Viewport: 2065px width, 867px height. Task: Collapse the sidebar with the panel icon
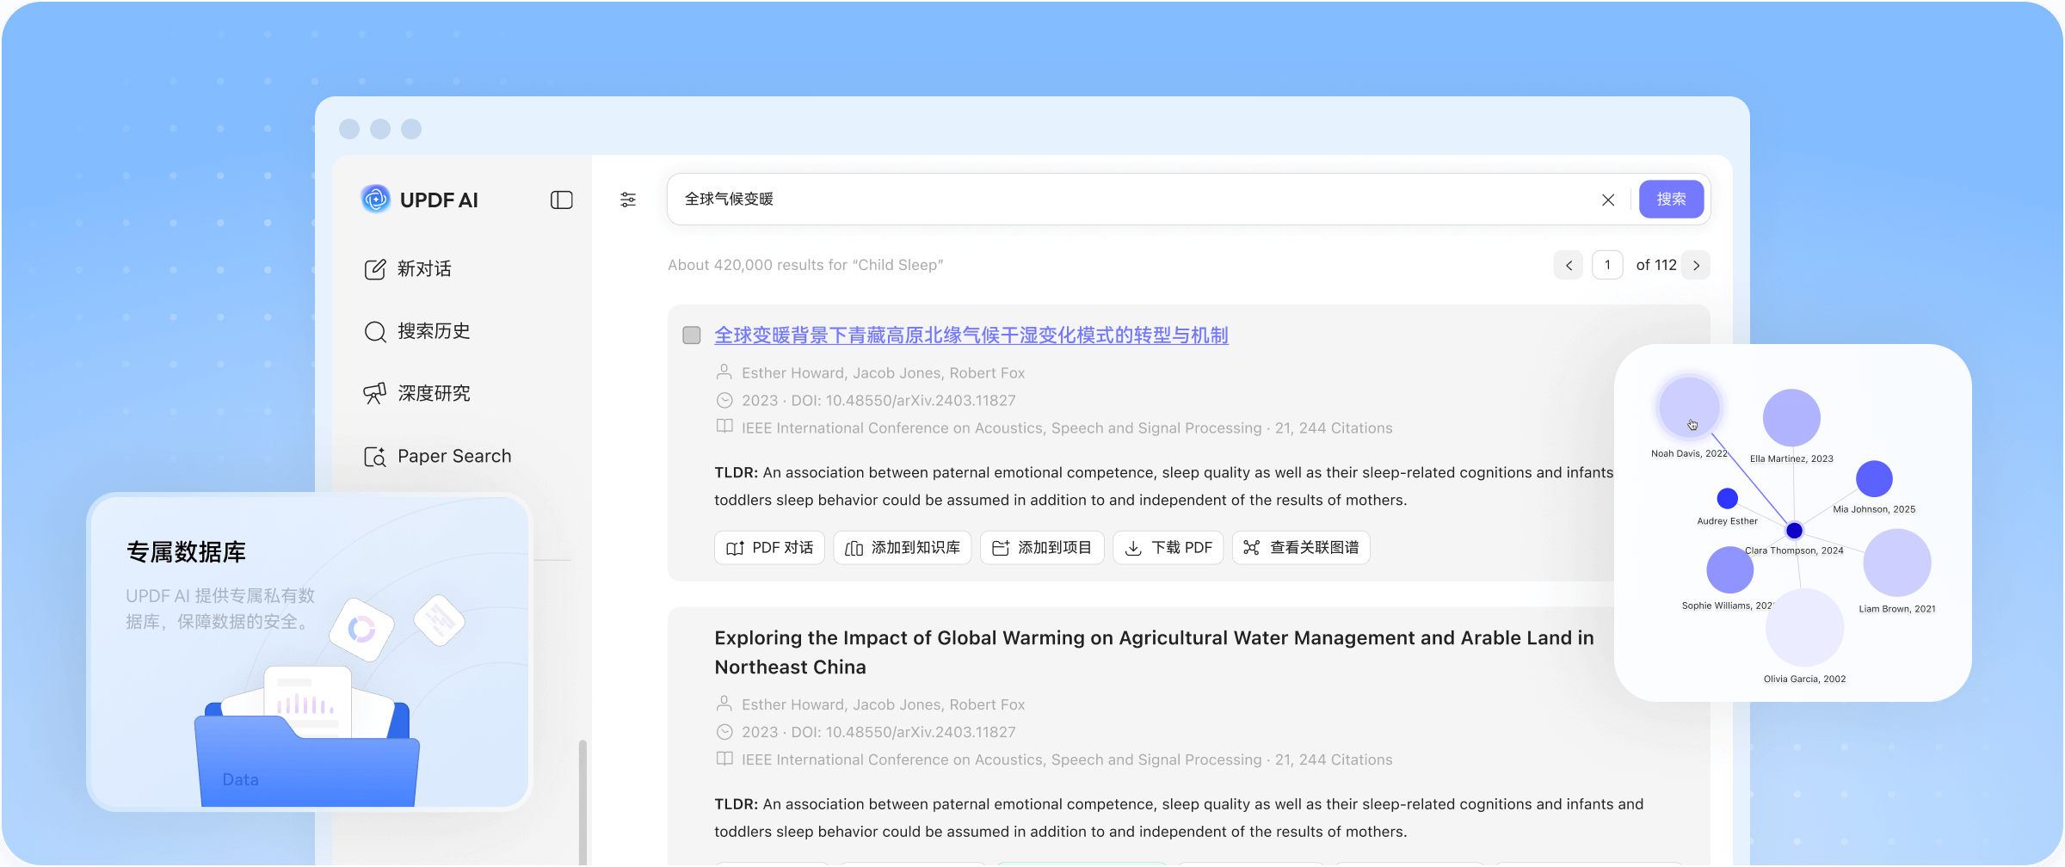click(561, 200)
